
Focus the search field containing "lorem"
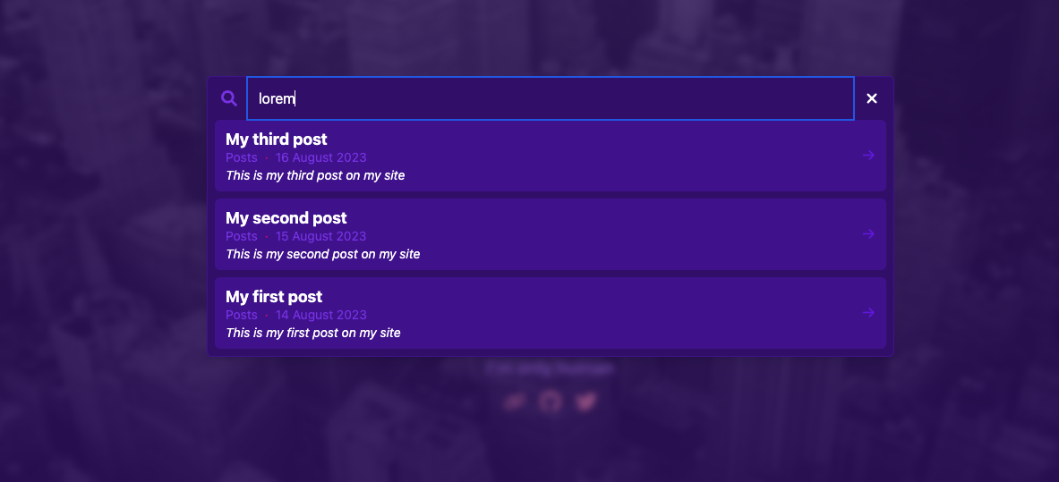[x=550, y=98]
